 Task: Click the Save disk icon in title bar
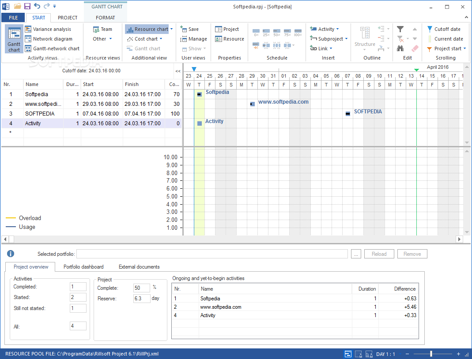[x=27, y=6]
